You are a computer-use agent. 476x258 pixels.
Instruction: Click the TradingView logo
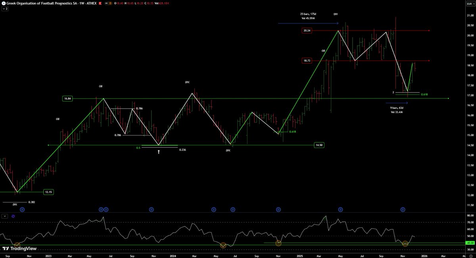[x=20, y=249]
